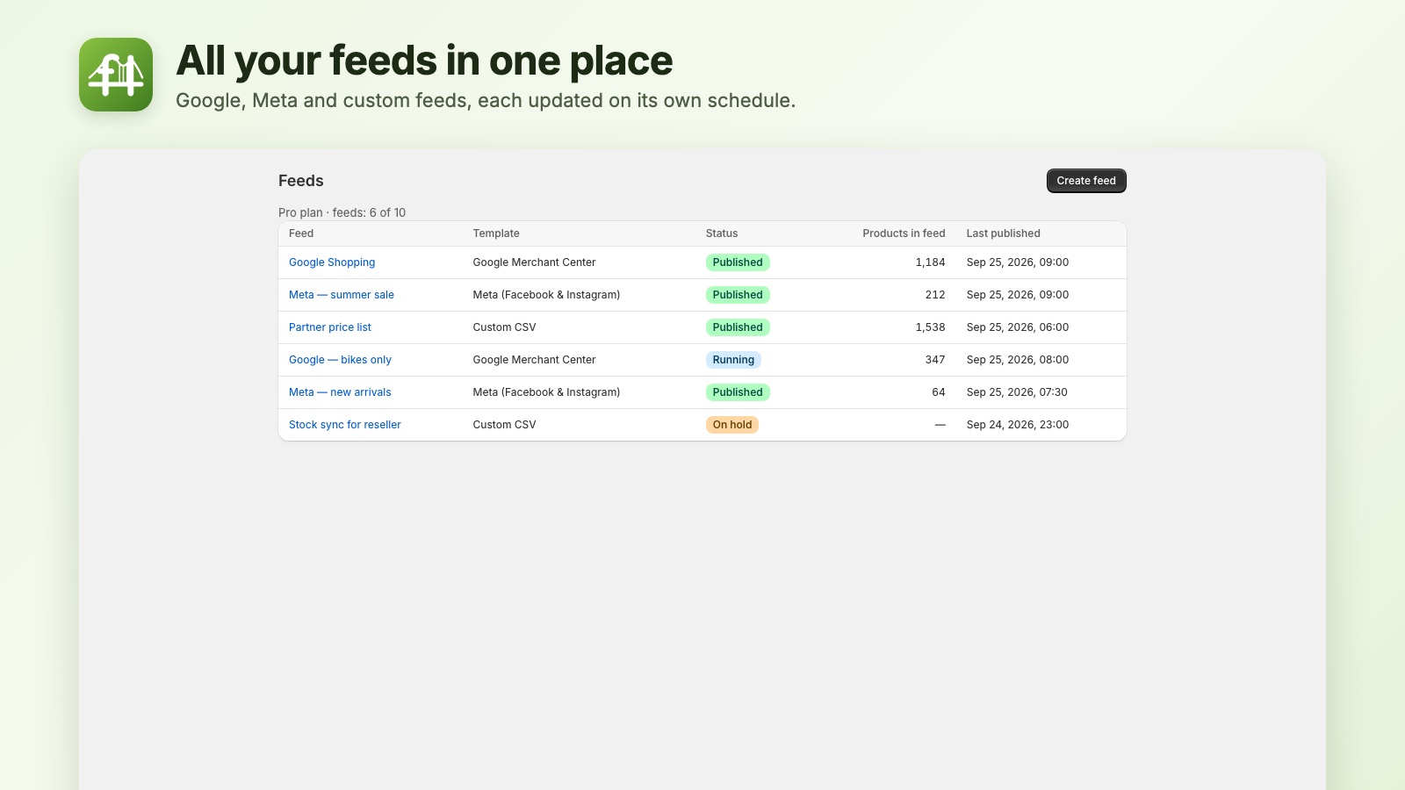The height and width of the screenshot is (790, 1405).
Task: Click the Last published column header
Action: tap(1003, 233)
